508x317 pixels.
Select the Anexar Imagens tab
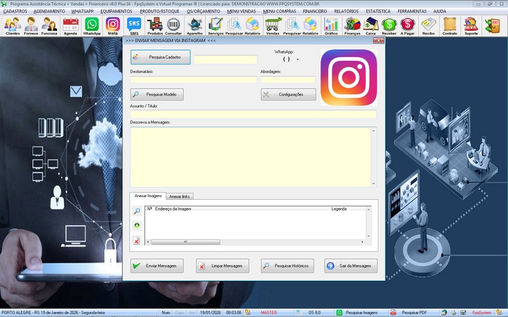click(x=148, y=197)
